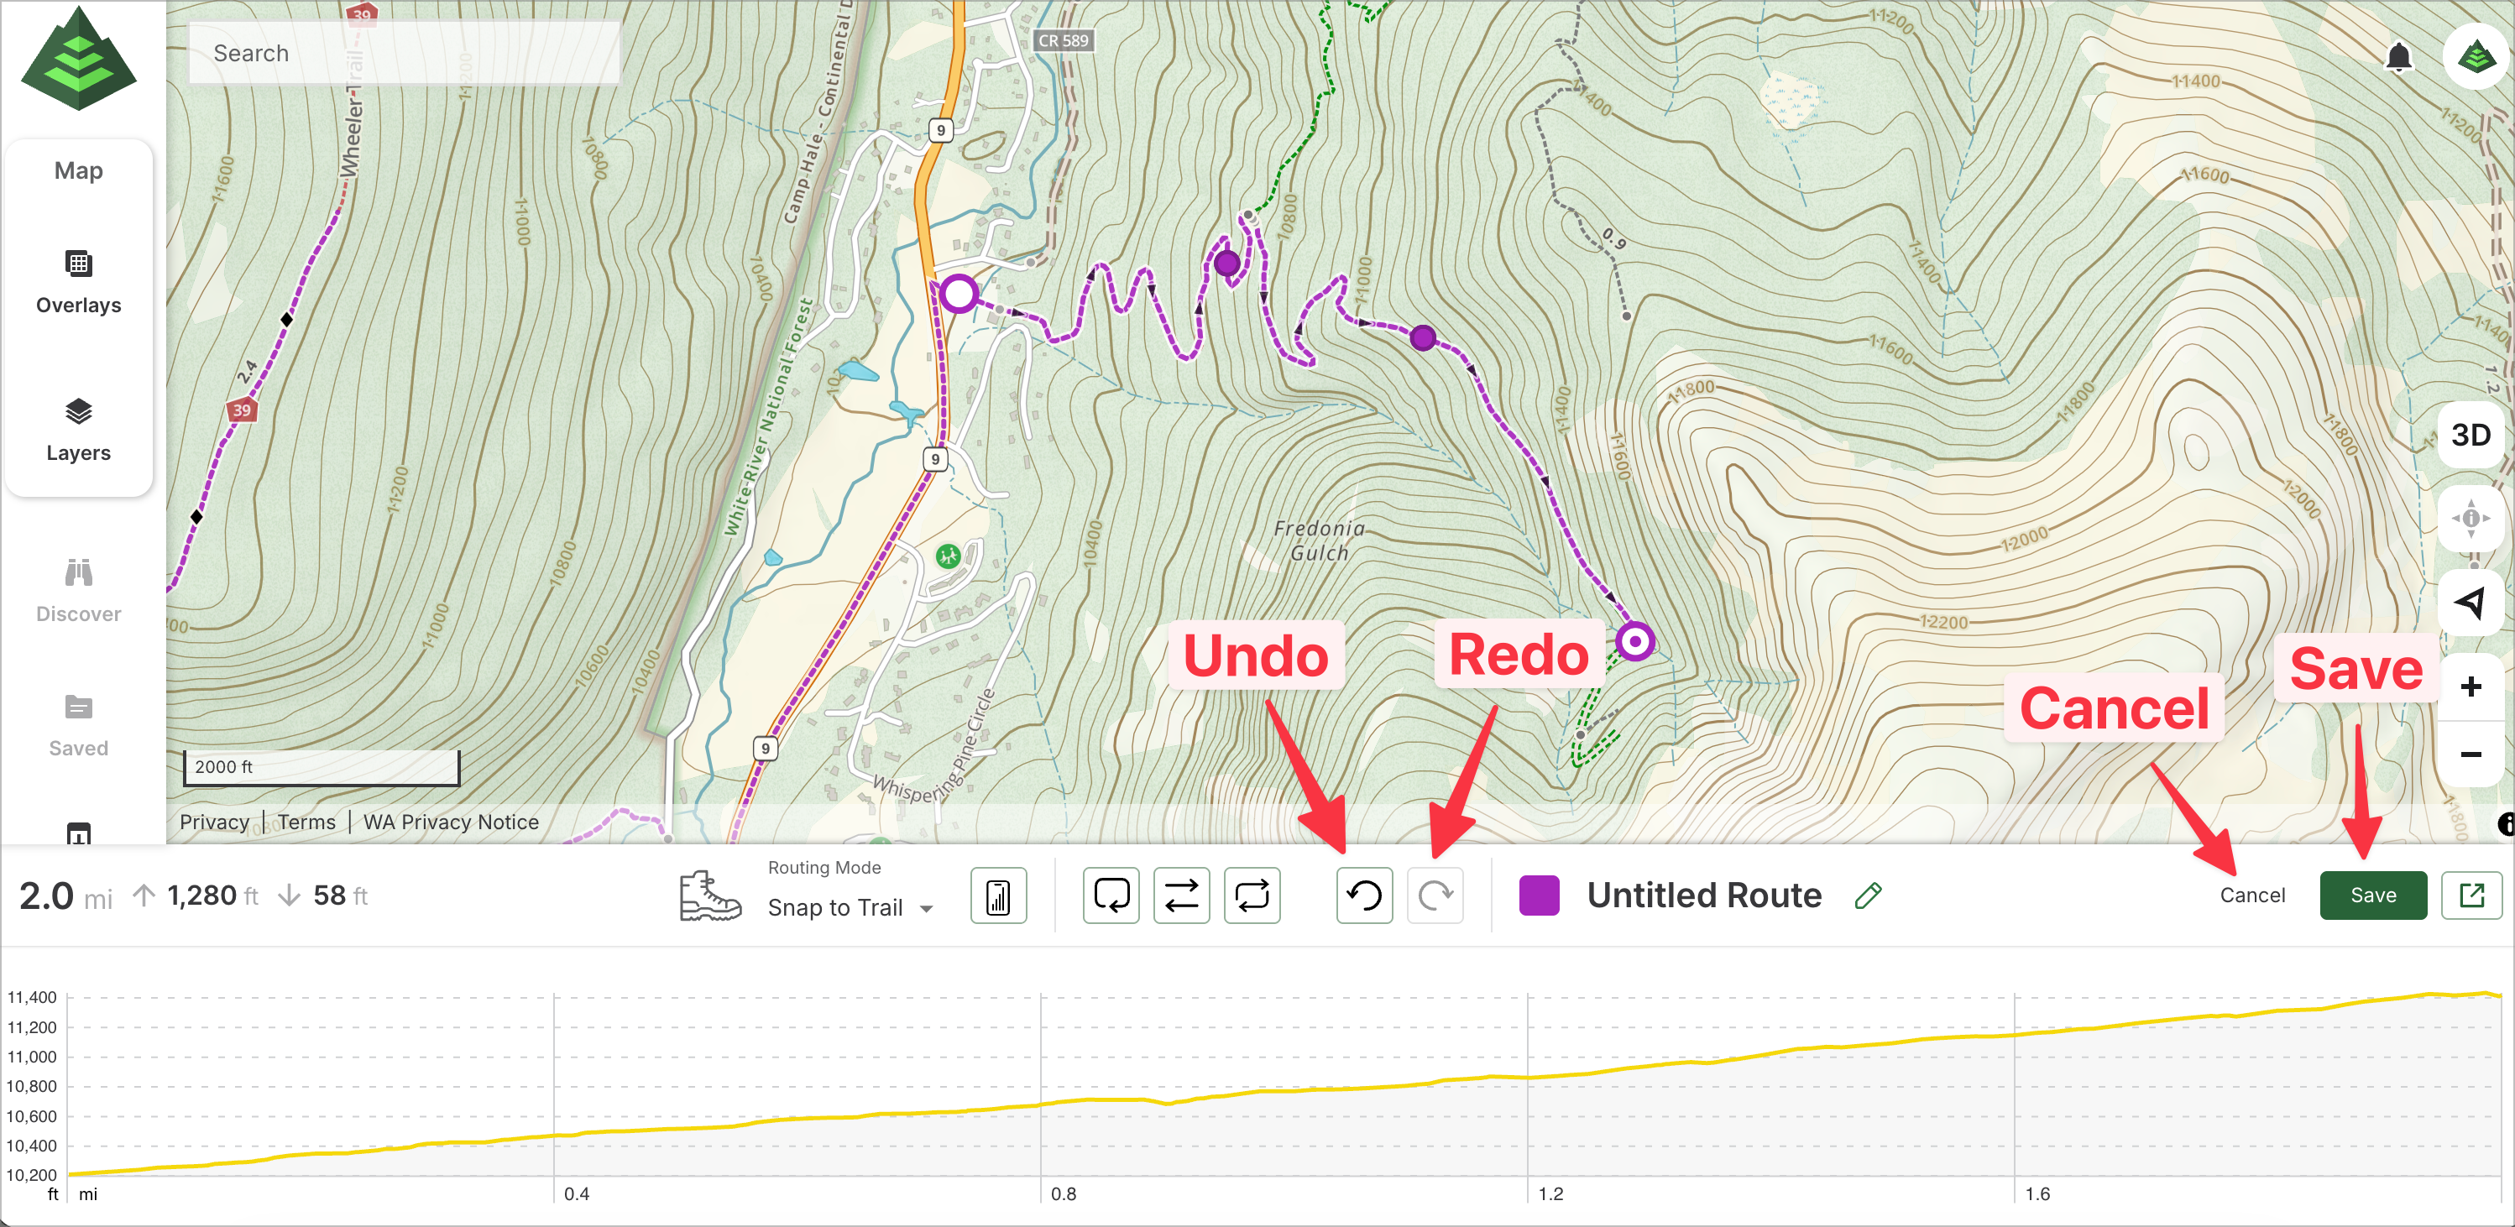
Task: Click the purple route color swatch
Action: pos(1539,895)
